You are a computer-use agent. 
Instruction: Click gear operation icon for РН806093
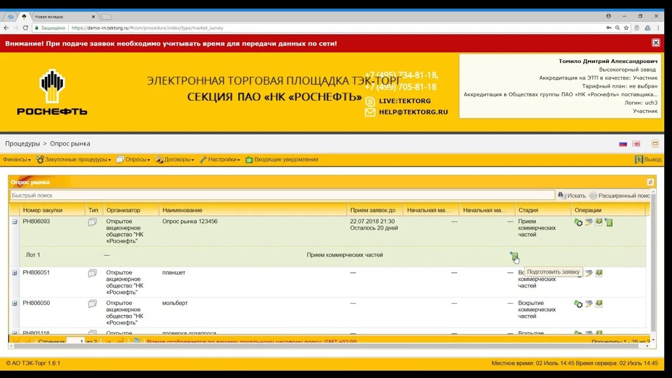point(578,223)
